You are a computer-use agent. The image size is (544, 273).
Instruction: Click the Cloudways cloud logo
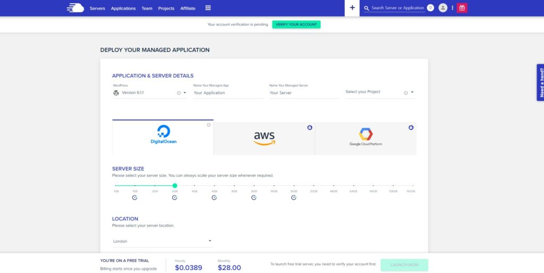coord(75,8)
